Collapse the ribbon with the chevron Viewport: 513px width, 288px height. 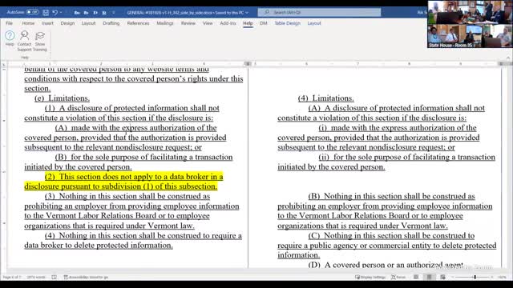point(508,58)
